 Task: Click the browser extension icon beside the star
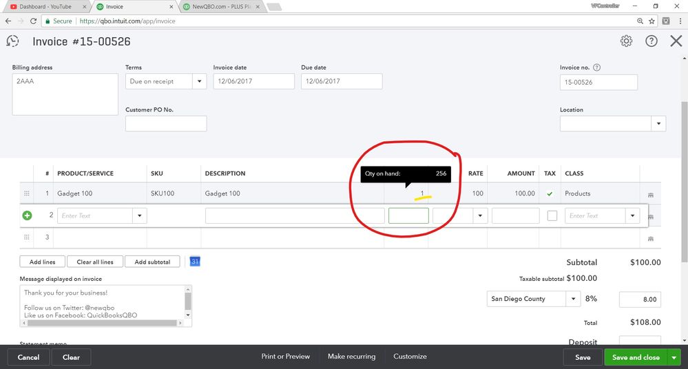(666, 21)
